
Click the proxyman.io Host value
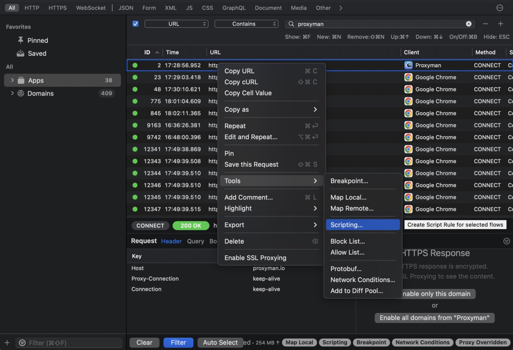[269, 268]
